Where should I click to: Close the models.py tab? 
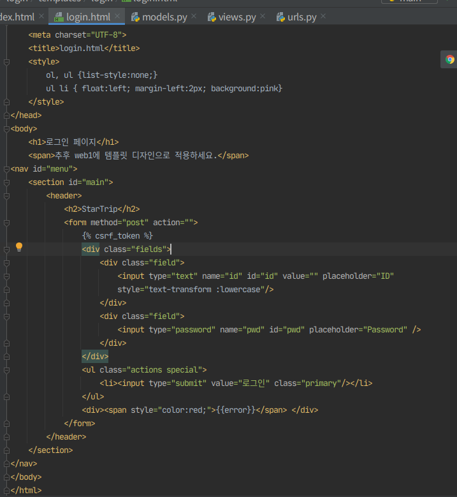coord(194,16)
